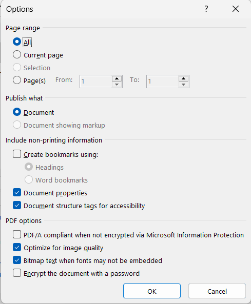Enable Encrypt the document with a password
This screenshot has height=304, width=251.
click(x=17, y=273)
